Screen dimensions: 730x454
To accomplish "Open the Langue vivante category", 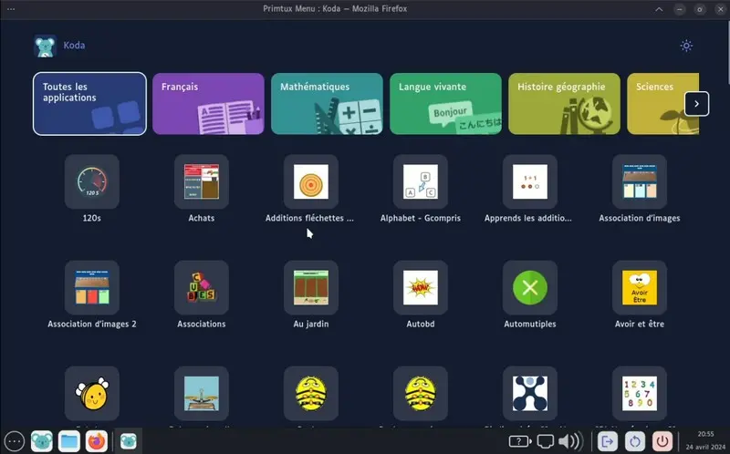I will (x=445, y=104).
